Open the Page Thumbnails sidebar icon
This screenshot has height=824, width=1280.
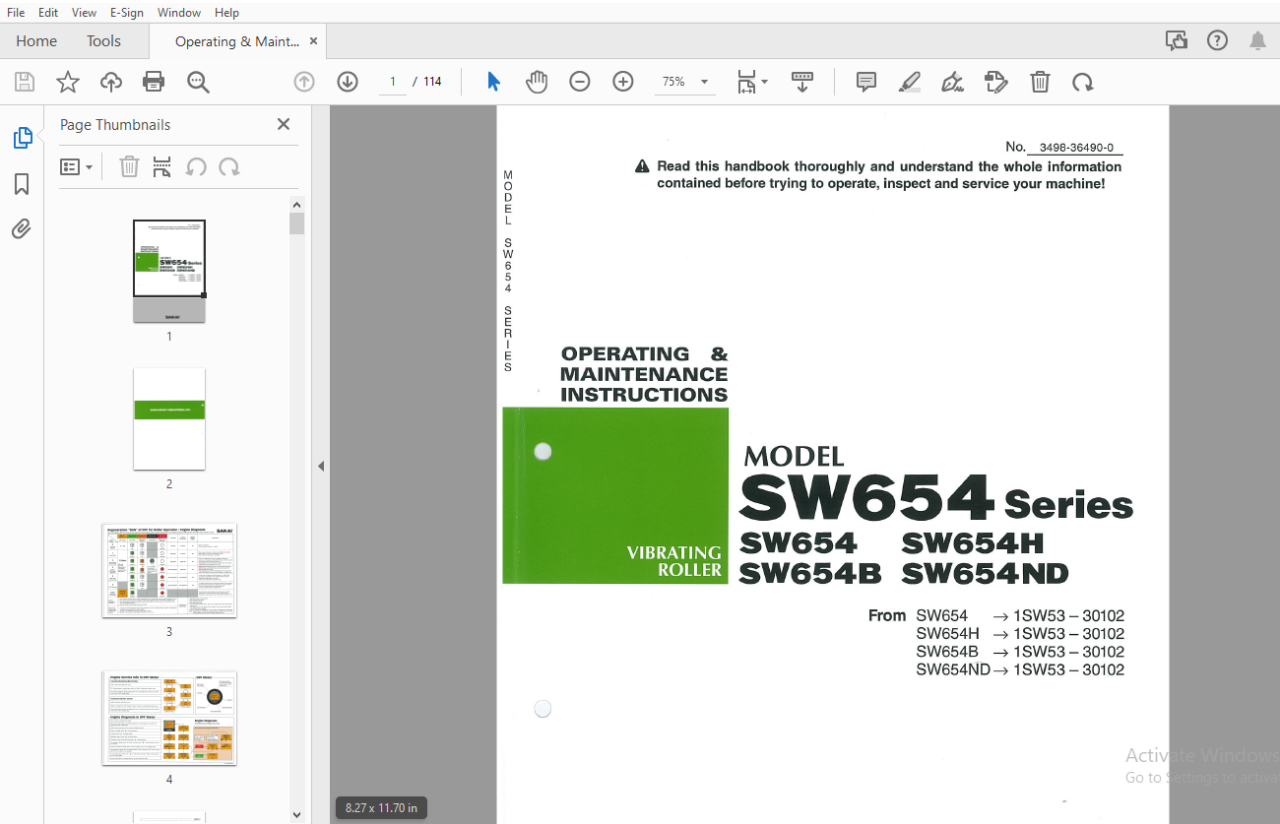23,138
